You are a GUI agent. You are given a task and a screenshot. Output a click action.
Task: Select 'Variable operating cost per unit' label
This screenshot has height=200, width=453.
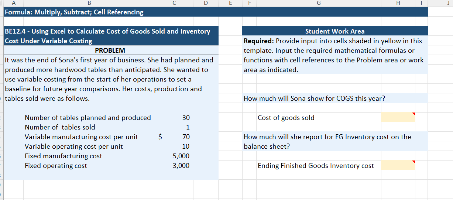[x=74, y=146]
